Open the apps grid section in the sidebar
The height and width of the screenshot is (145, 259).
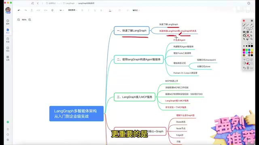coord(8,58)
